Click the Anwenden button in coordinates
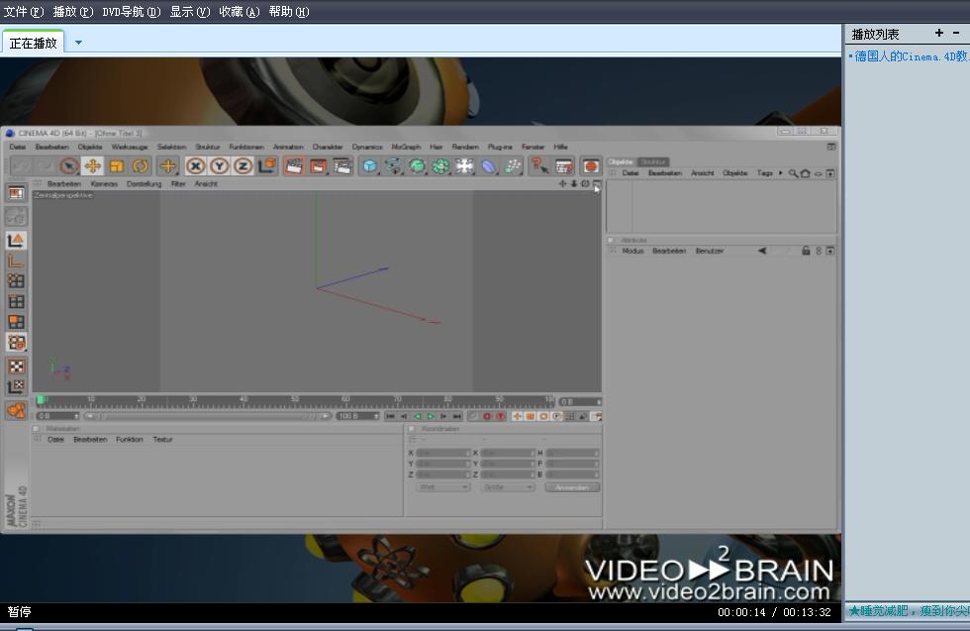Viewport: 970px width, 631px height. tap(572, 487)
